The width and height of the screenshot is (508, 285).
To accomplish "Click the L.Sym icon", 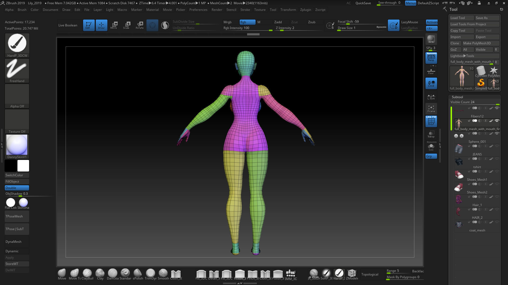I will 431,97.
